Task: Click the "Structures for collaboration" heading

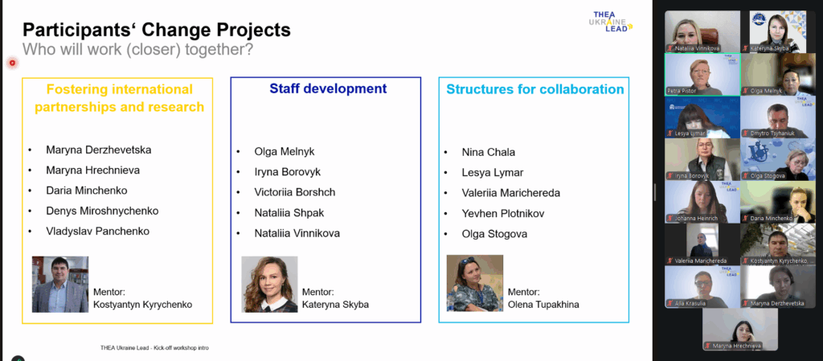Action: point(535,89)
